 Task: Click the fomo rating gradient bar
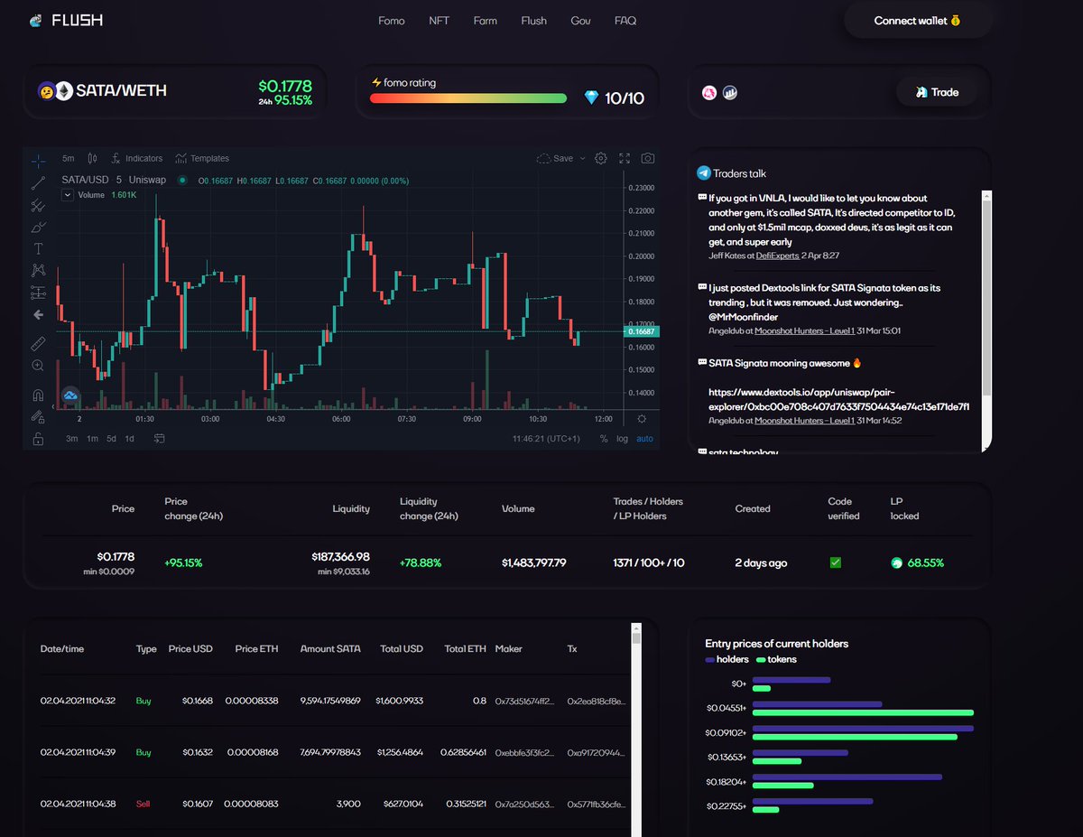(468, 98)
